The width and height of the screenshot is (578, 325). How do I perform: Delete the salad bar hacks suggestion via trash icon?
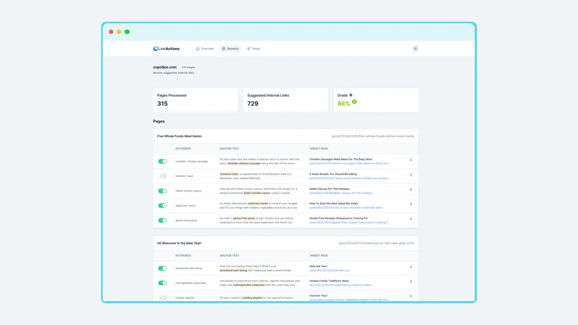(x=410, y=204)
